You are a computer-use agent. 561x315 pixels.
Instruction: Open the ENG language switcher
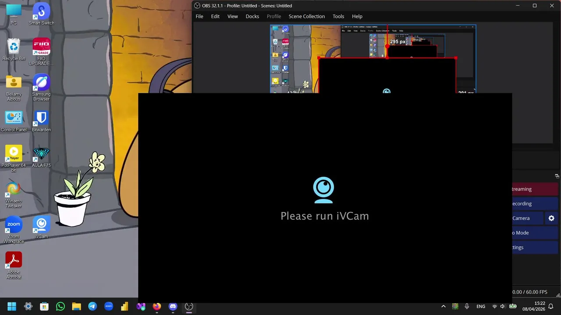click(481, 306)
